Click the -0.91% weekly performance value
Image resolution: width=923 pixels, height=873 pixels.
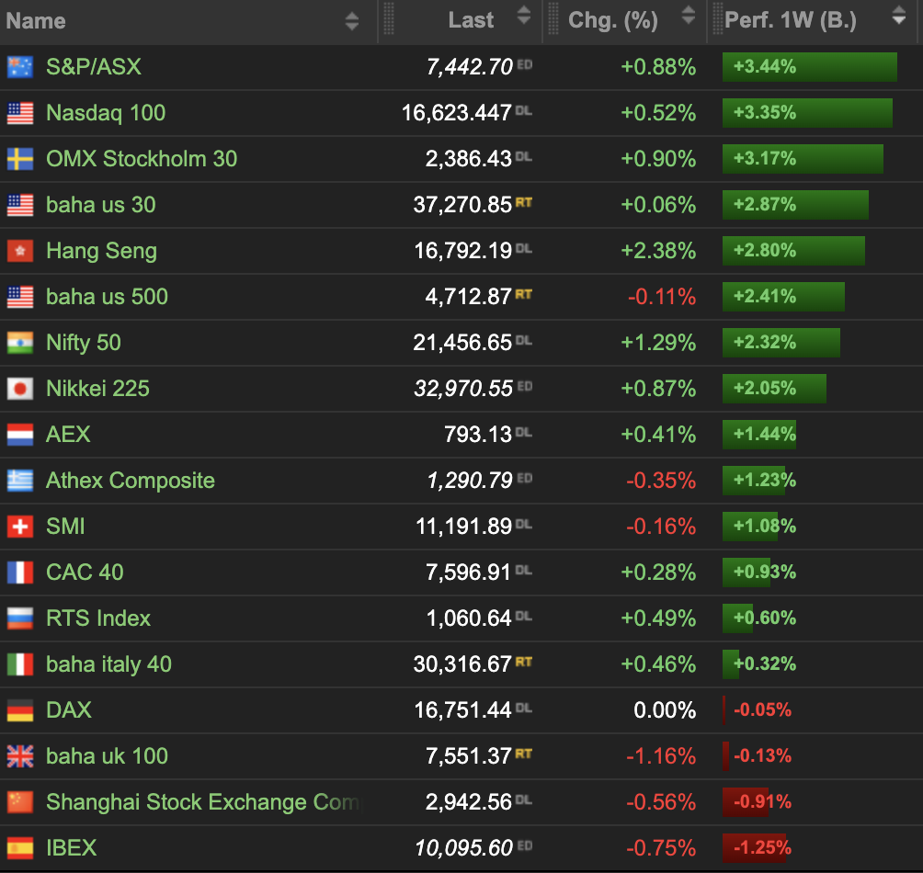click(x=762, y=801)
